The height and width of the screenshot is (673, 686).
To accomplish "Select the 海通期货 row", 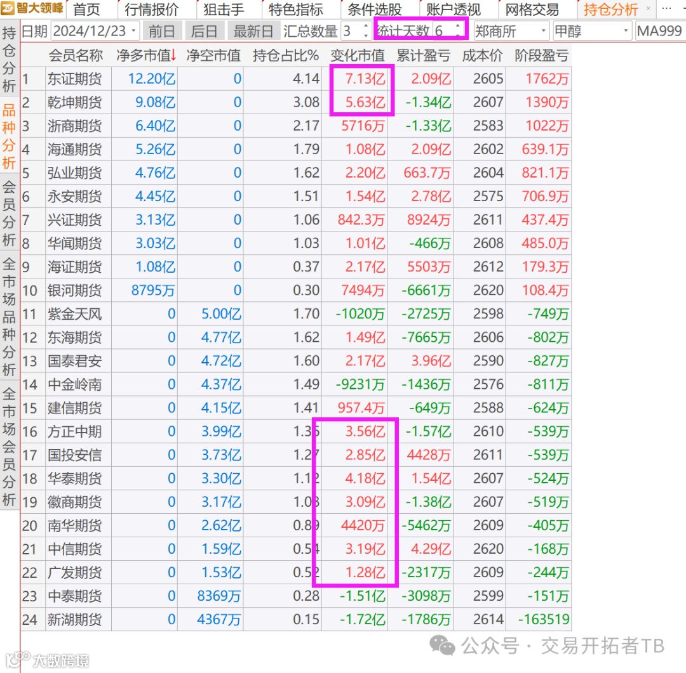I will tap(296, 150).
